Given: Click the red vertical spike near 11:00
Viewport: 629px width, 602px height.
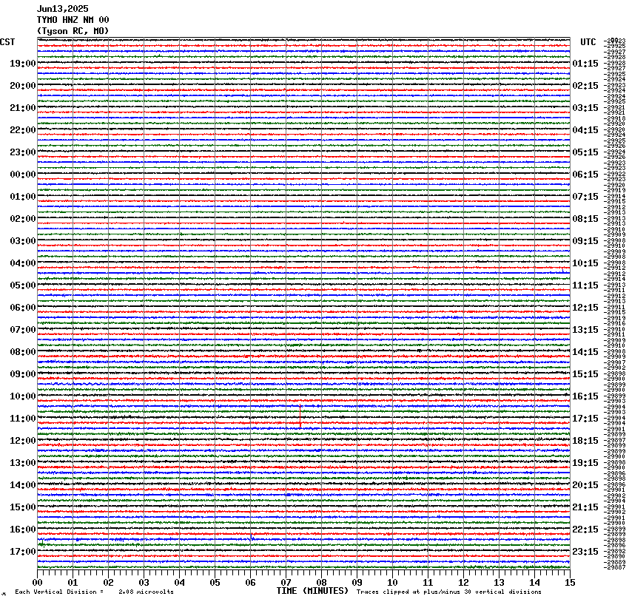Looking at the screenshot, I should [x=300, y=416].
